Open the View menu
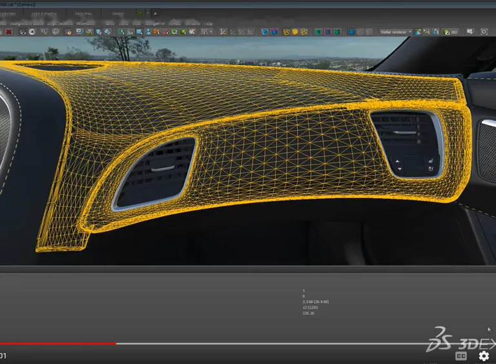The image size is (496, 364). [136, 23]
